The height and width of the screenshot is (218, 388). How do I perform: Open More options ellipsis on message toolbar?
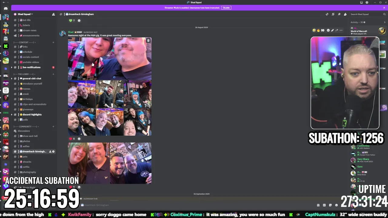coord(341,30)
